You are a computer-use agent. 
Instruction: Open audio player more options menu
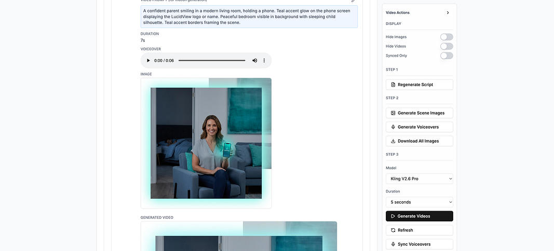(264, 61)
